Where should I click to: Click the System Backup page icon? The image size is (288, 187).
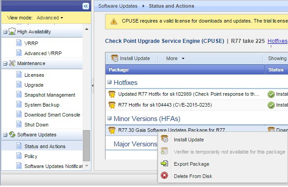coord(19,104)
